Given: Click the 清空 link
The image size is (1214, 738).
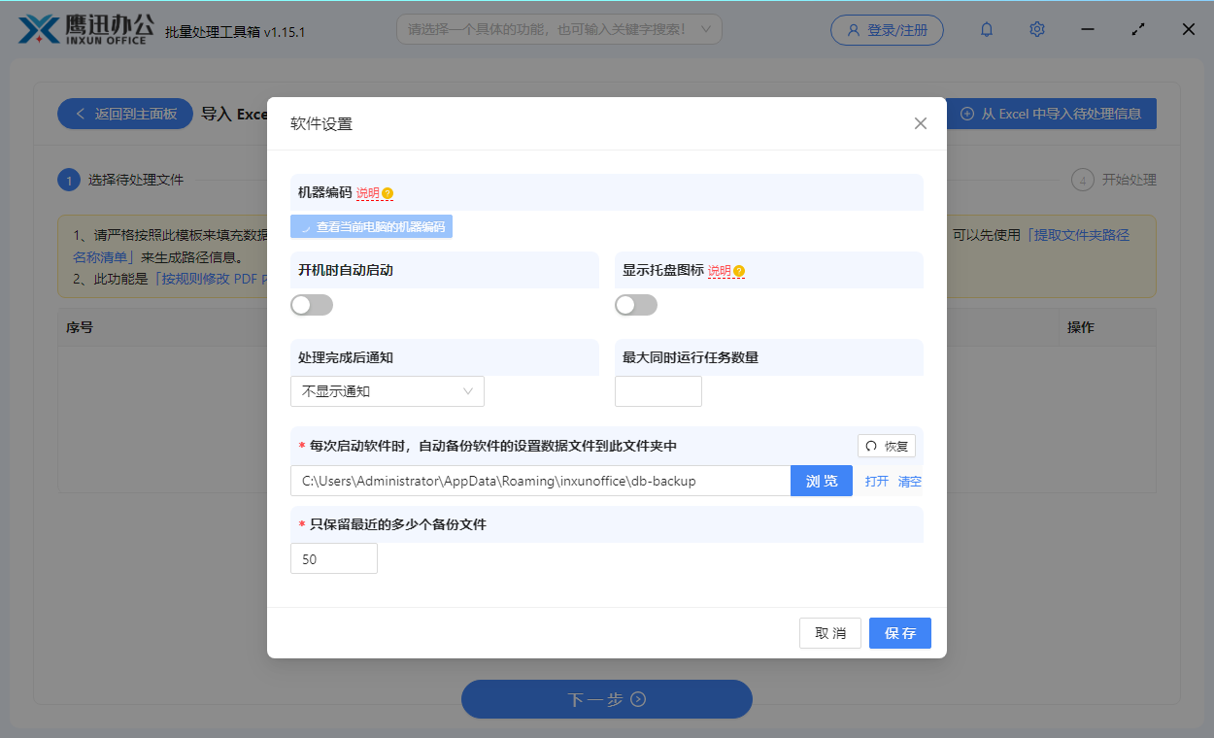Looking at the screenshot, I should [910, 481].
